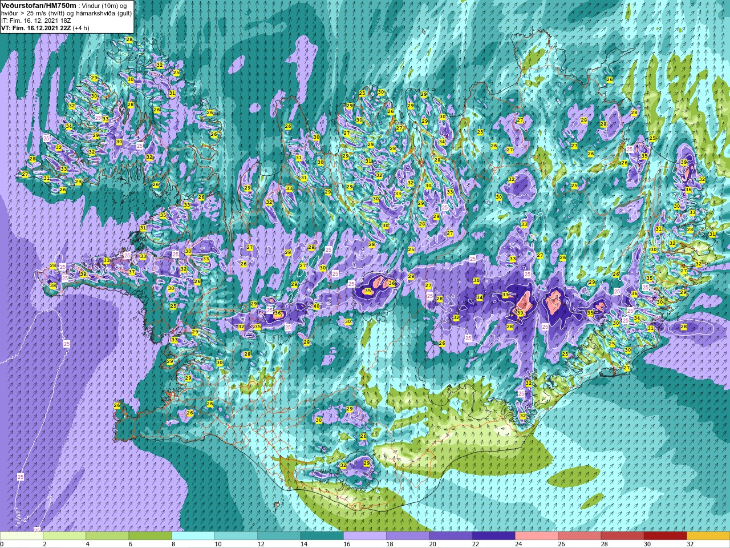Click the "10" tick label on the legend
Screen dimensions: 730x548
coord(217,544)
